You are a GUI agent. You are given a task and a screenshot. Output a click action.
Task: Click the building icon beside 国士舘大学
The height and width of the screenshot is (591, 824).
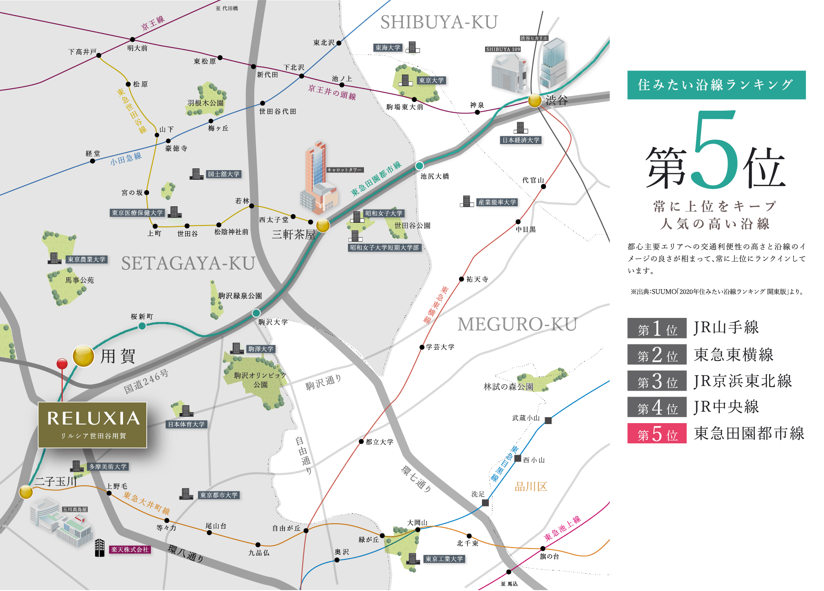pos(197,174)
